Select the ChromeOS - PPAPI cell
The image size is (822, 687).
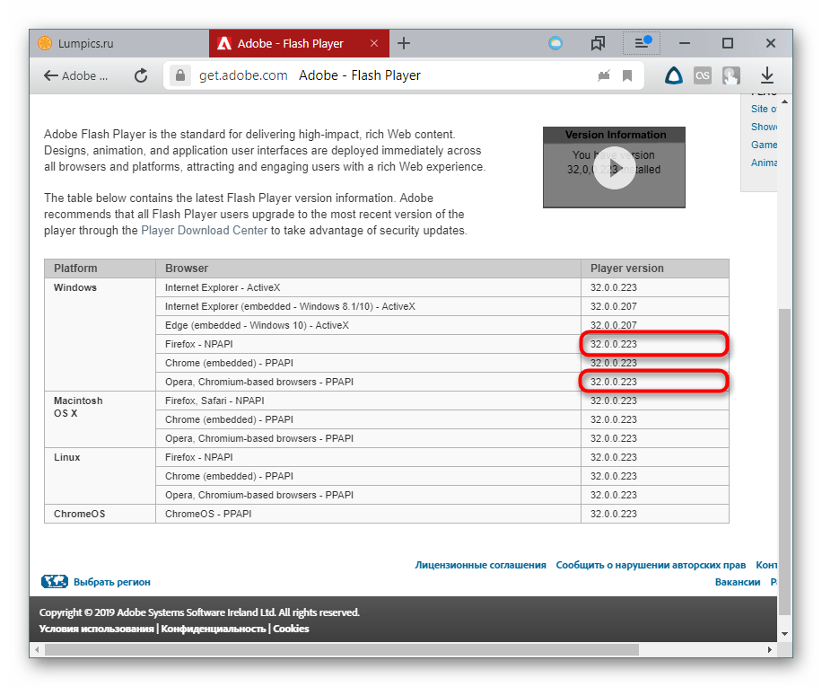[x=369, y=514]
